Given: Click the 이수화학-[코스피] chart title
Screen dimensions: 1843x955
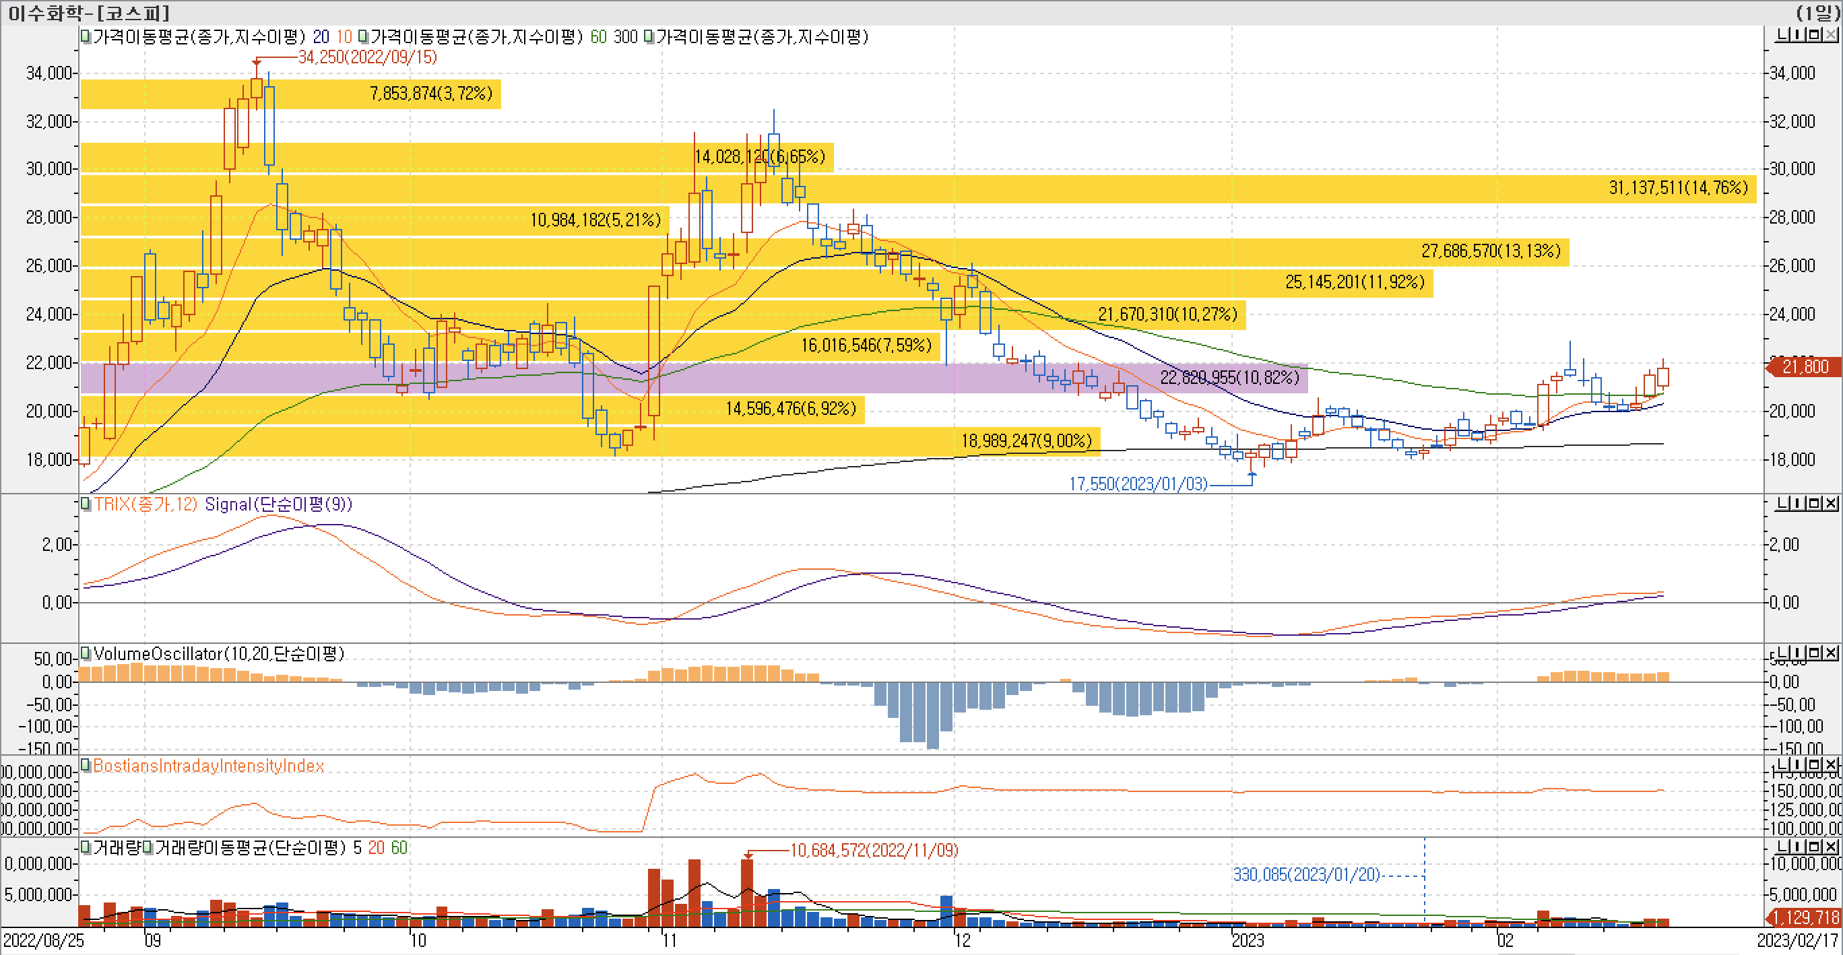Looking at the screenshot, I should (89, 13).
